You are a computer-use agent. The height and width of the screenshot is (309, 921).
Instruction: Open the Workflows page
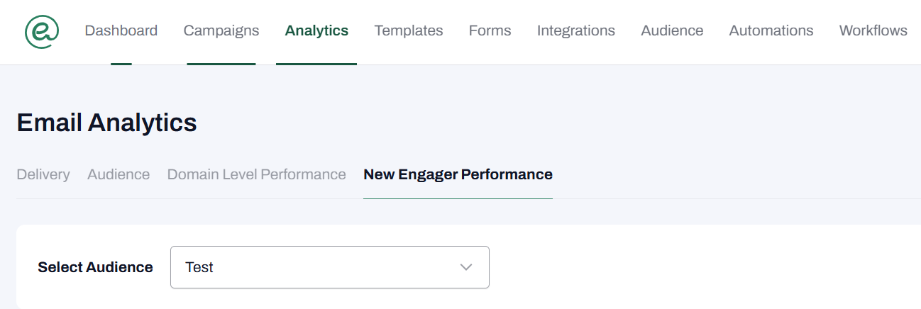point(873,30)
